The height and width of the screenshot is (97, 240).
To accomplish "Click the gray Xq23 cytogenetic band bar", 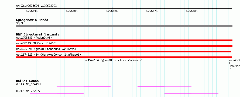I will tap(124, 26).
